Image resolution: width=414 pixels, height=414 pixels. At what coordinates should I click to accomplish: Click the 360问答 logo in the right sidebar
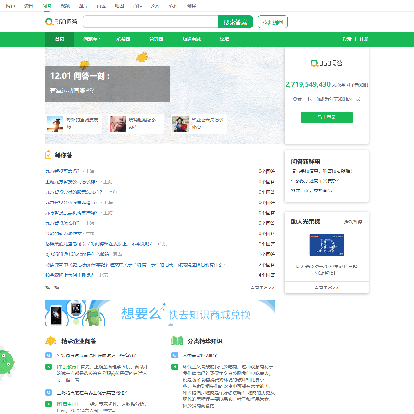tap(326, 63)
